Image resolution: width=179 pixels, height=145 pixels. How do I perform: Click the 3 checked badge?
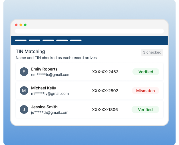coord(152,52)
